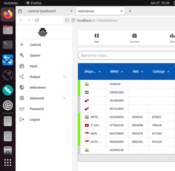Viewport: 175px width, 171px height.
Task: Switch to Control Dashboard tab
Action: [x=42, y=11]
